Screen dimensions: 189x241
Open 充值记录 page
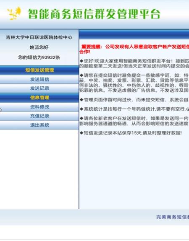click(x=39, y=116)
